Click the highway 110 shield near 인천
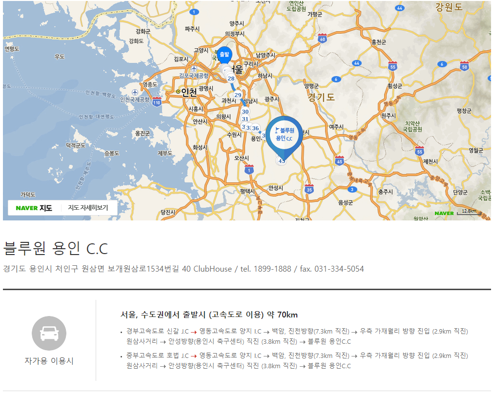 click(157, 102)
